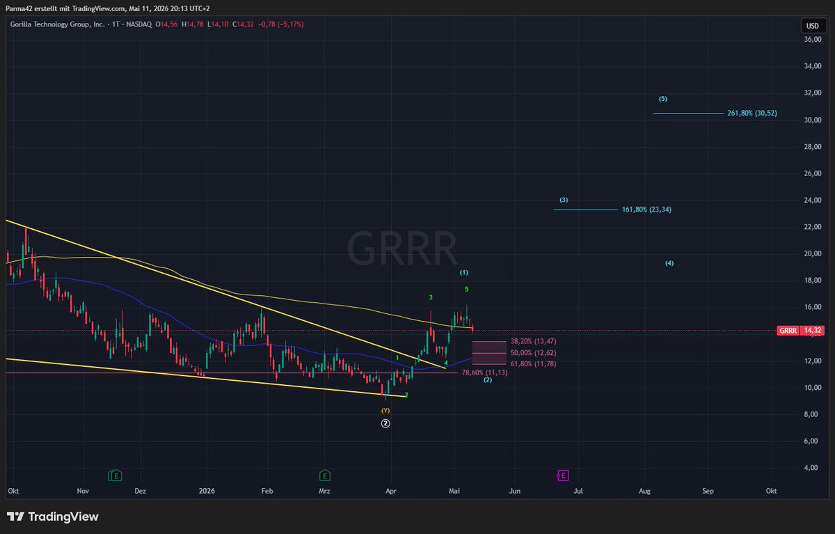
Task: Click the Dez label on time axis
Action: pos(141,491)
